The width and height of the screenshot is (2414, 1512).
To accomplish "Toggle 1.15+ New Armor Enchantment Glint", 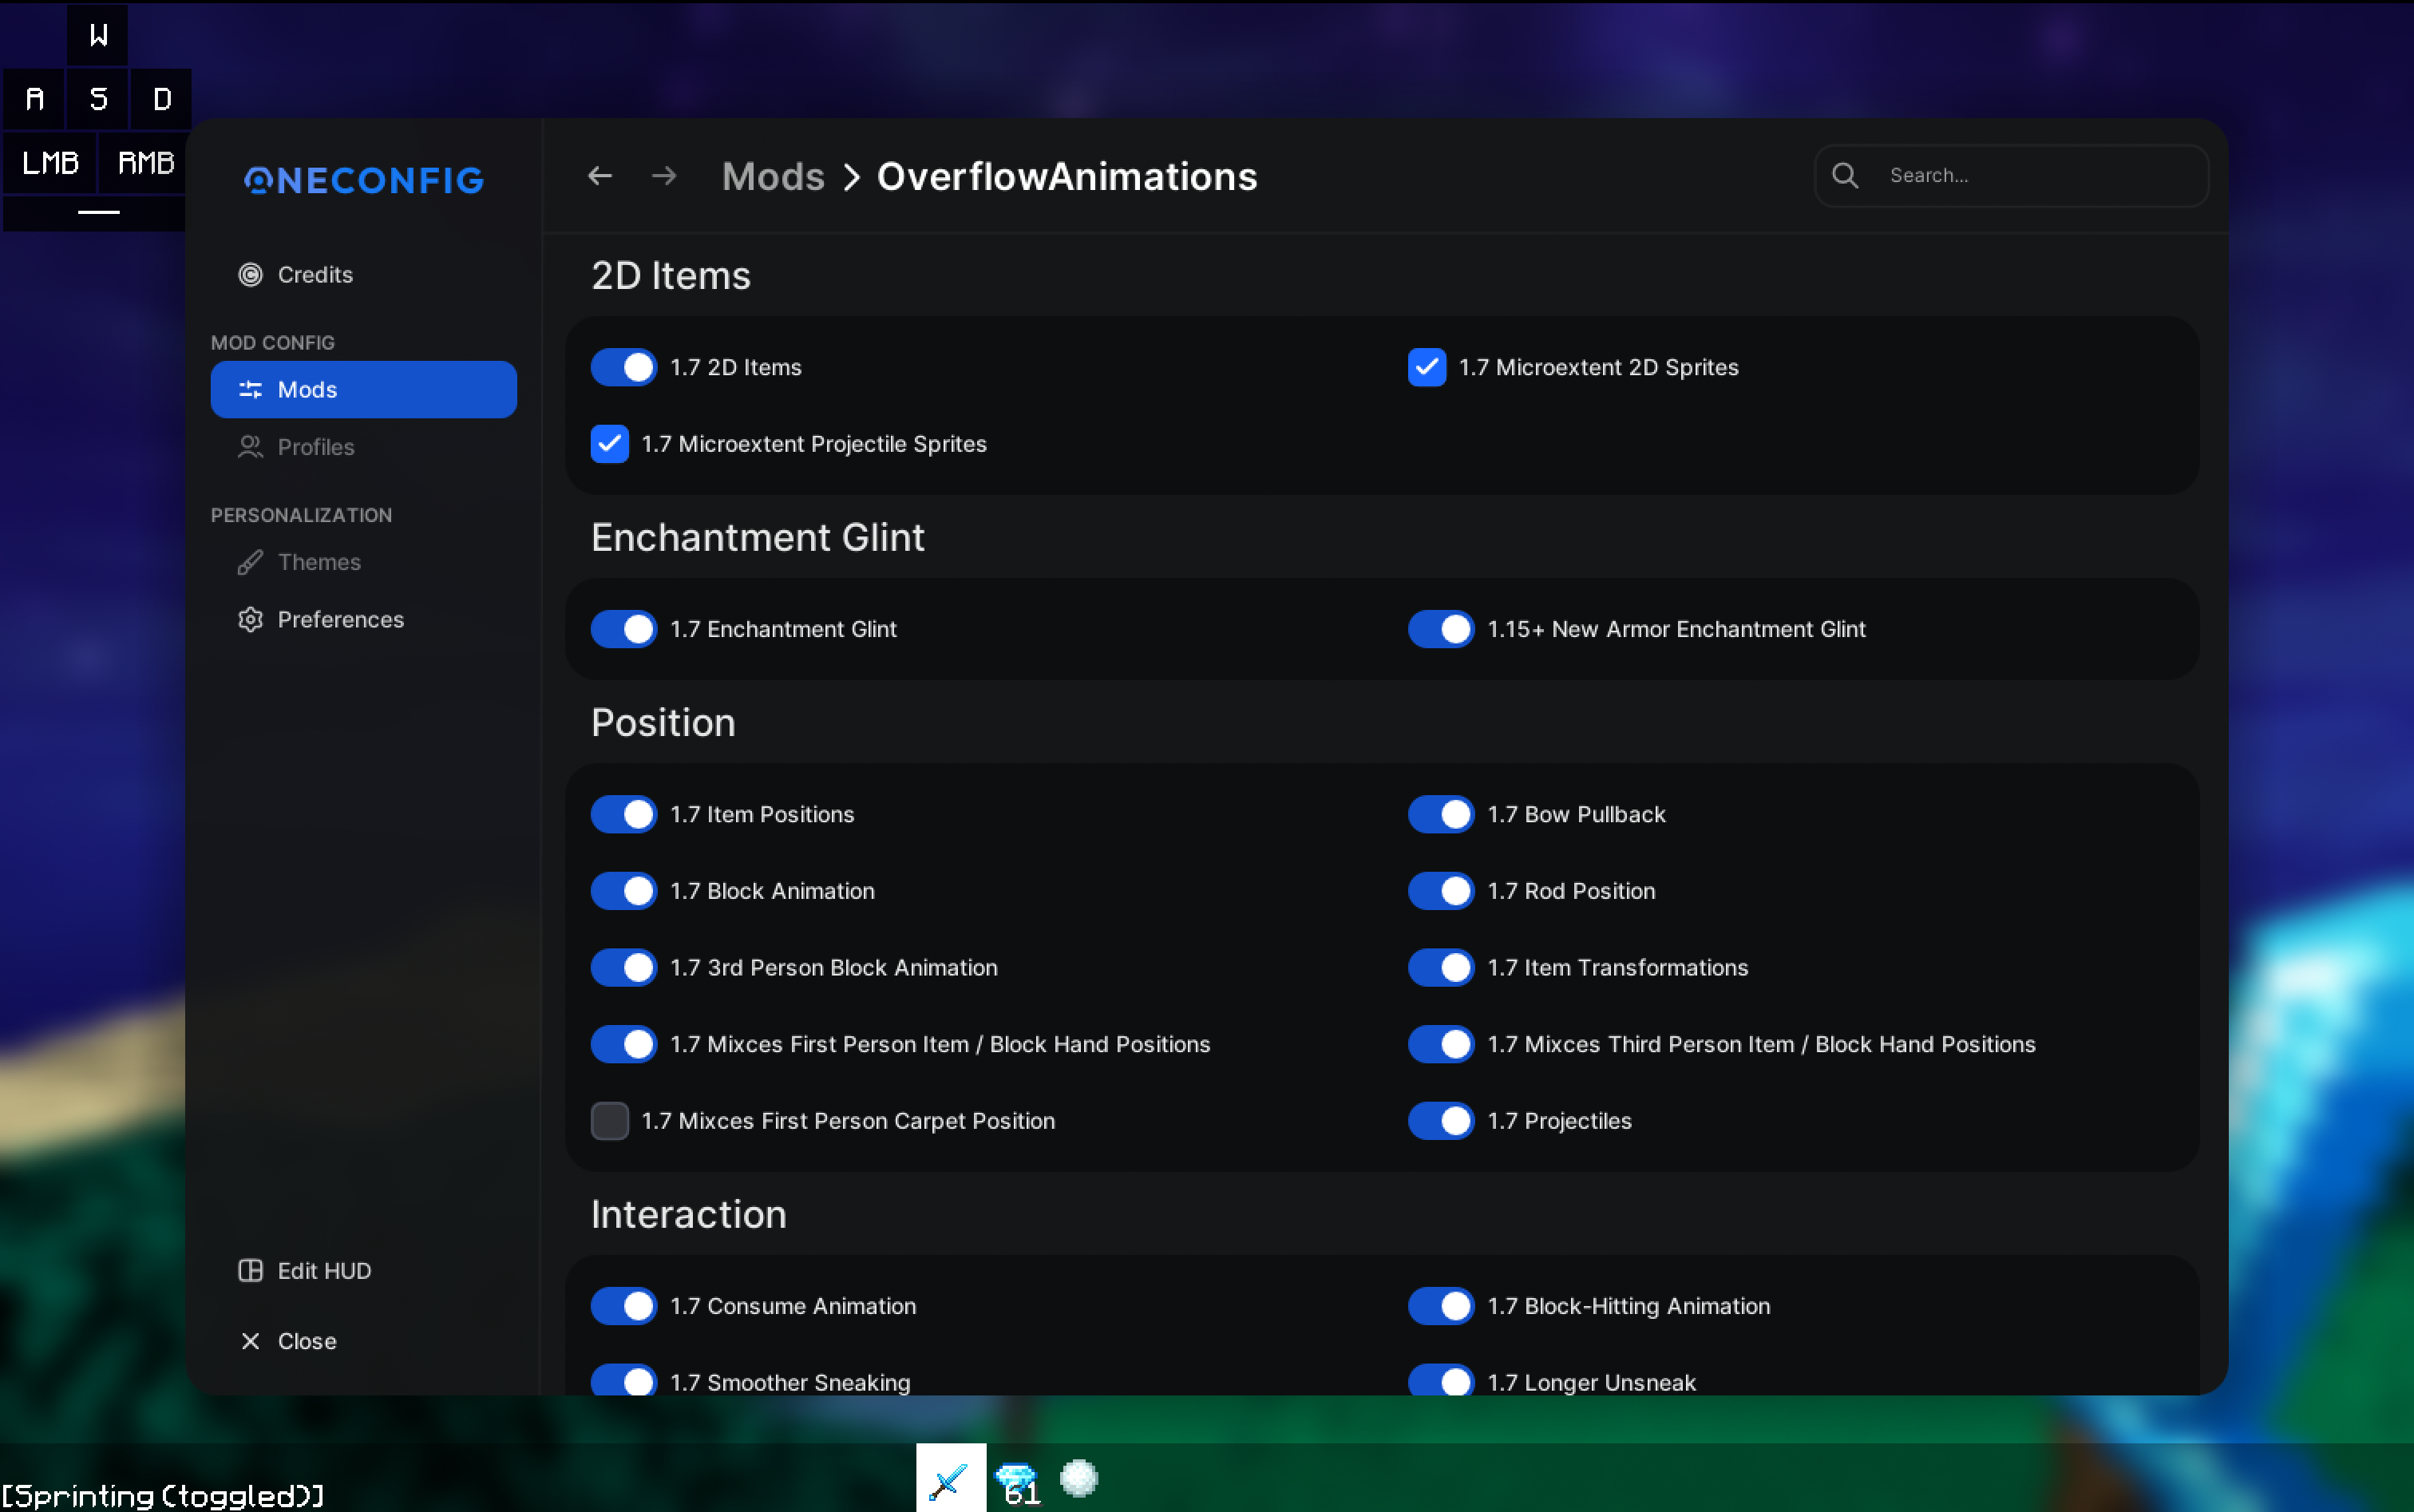I will tap(1441, 629).
